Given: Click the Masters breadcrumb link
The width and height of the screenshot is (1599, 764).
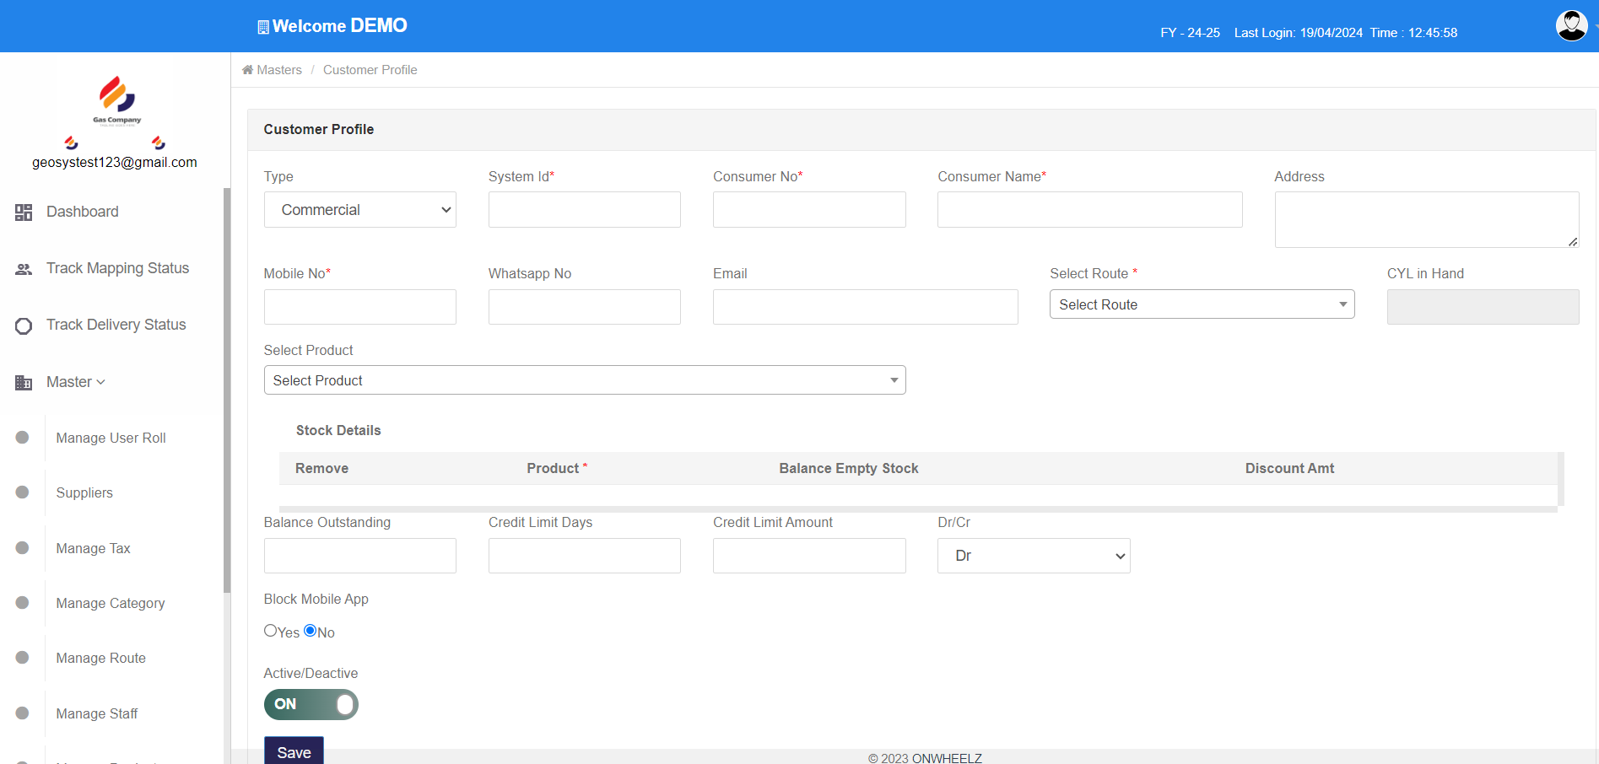Looking at the screenshot, I should [279, 70].
